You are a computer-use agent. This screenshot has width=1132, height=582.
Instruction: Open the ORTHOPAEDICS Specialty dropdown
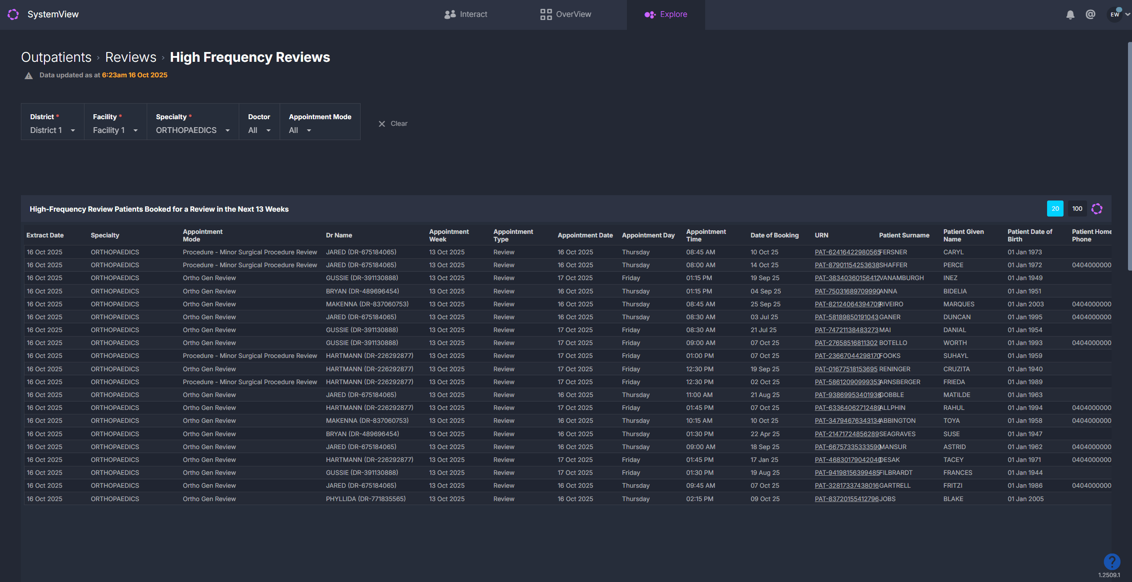[193, 130]
